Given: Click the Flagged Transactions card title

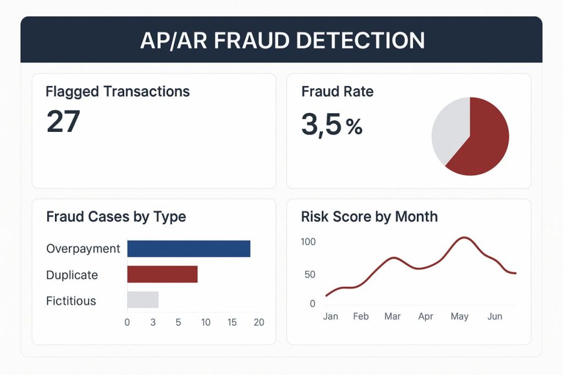Looking at the screenshot, I should [x=118, y=91].
